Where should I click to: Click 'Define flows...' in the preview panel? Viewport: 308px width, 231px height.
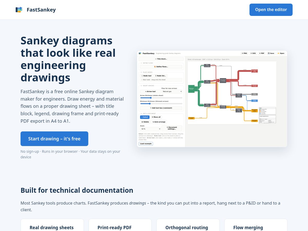161,67
